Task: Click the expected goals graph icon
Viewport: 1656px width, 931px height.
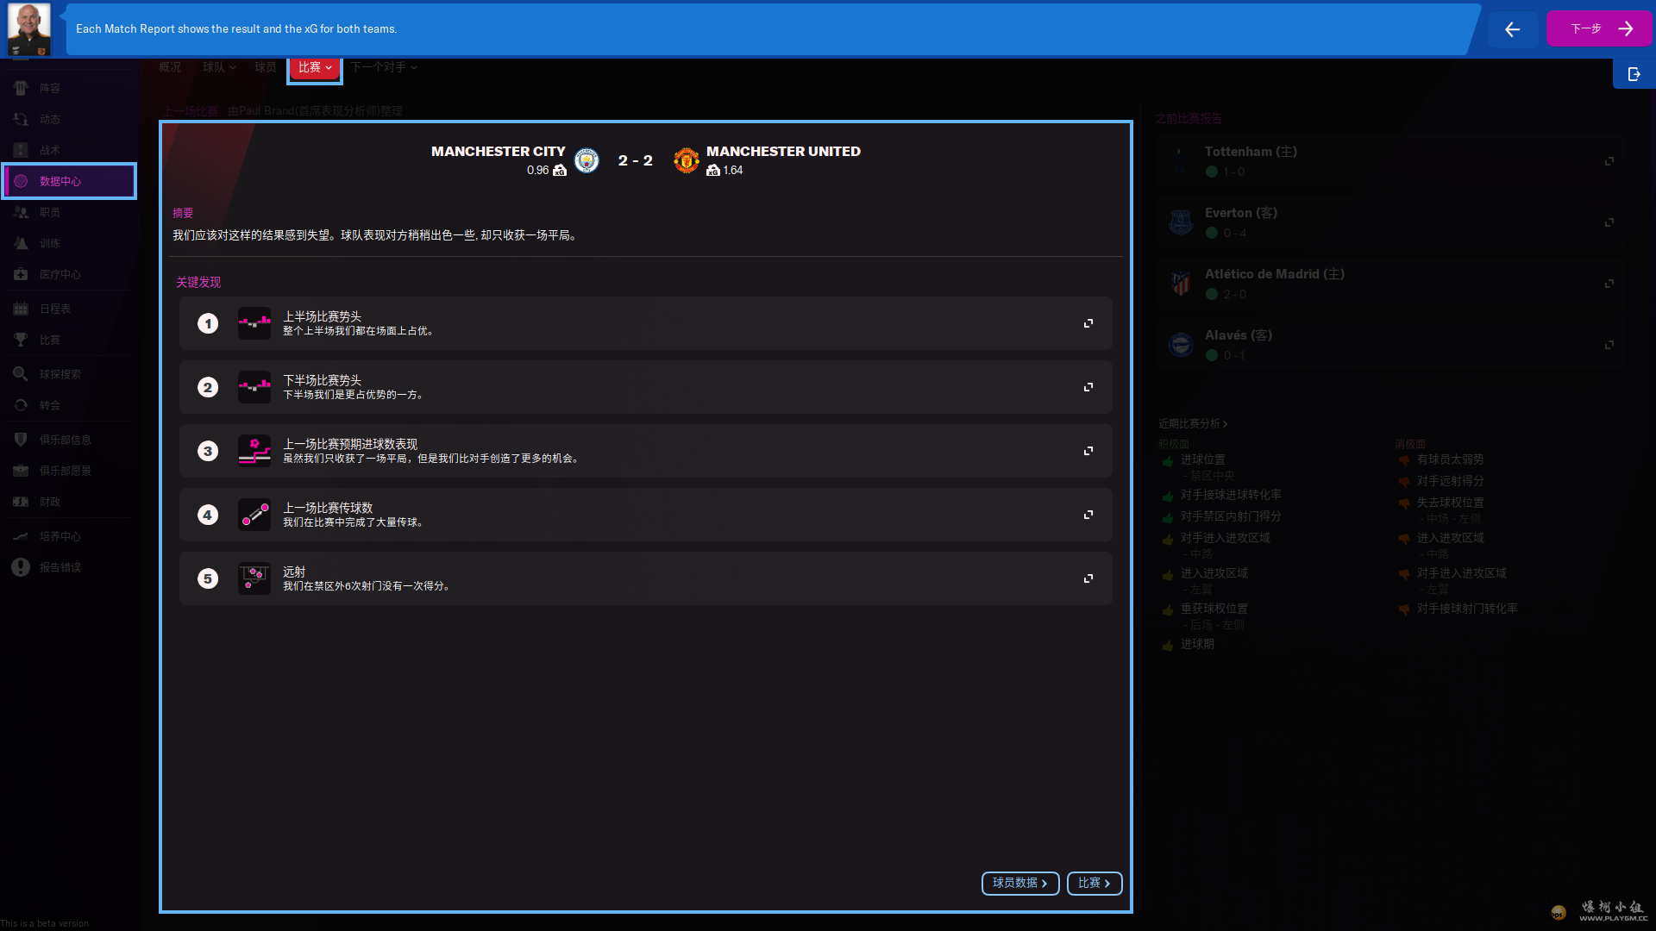Action: tap(254, 451)
